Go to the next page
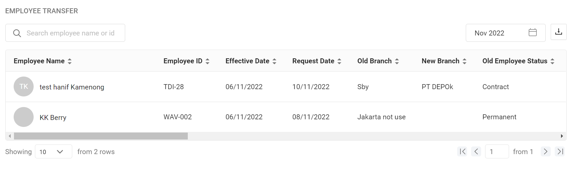Viewport: 574px width, 169px height. coord(545,151)
